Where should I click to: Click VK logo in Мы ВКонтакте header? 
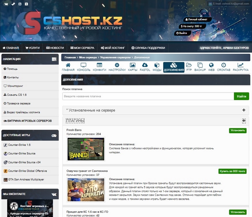(54, 194)
